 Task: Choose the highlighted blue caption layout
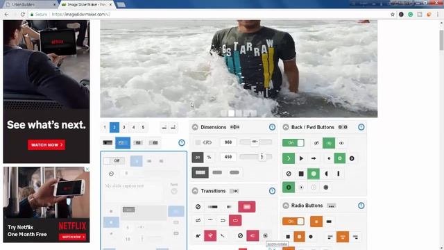tap(123, 142)
